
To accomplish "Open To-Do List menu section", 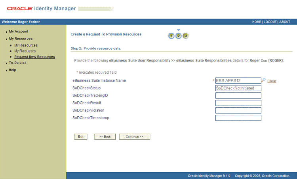I will [17, 63].
